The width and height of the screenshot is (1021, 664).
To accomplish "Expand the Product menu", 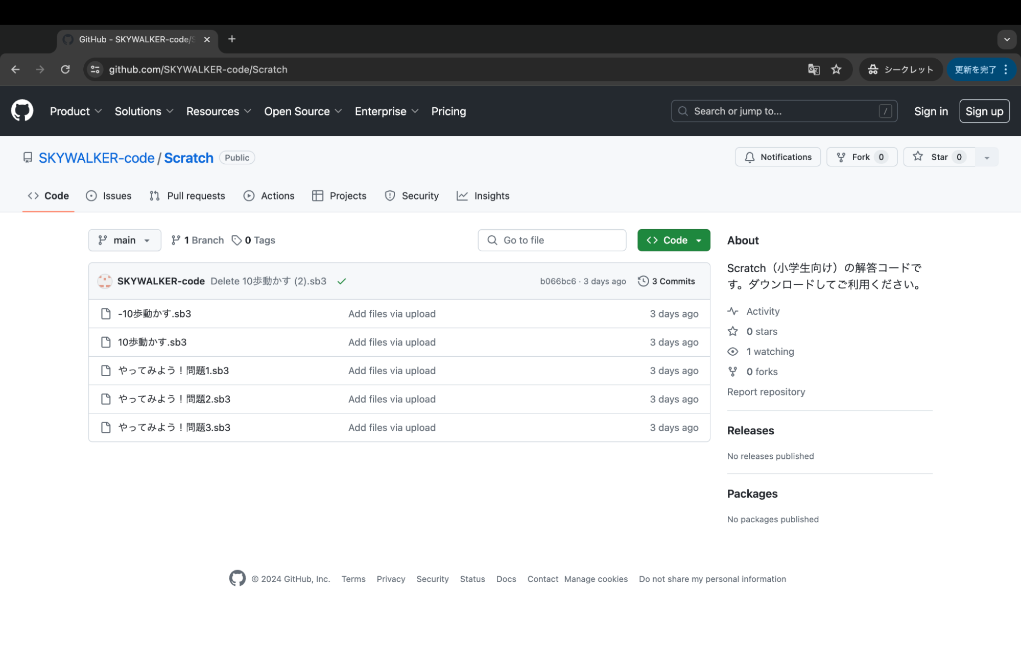I will pyautogui.click(x=76, y=111).
